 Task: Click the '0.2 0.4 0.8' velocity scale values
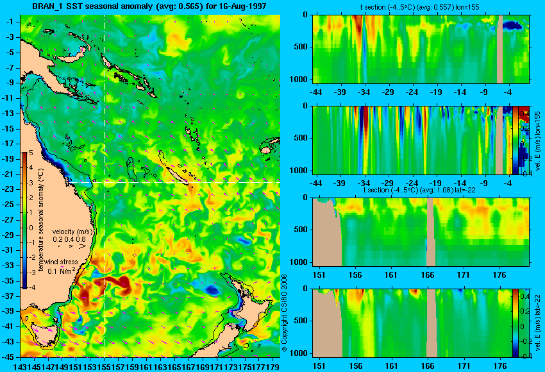pyautogui.click(x=69, y=239)
